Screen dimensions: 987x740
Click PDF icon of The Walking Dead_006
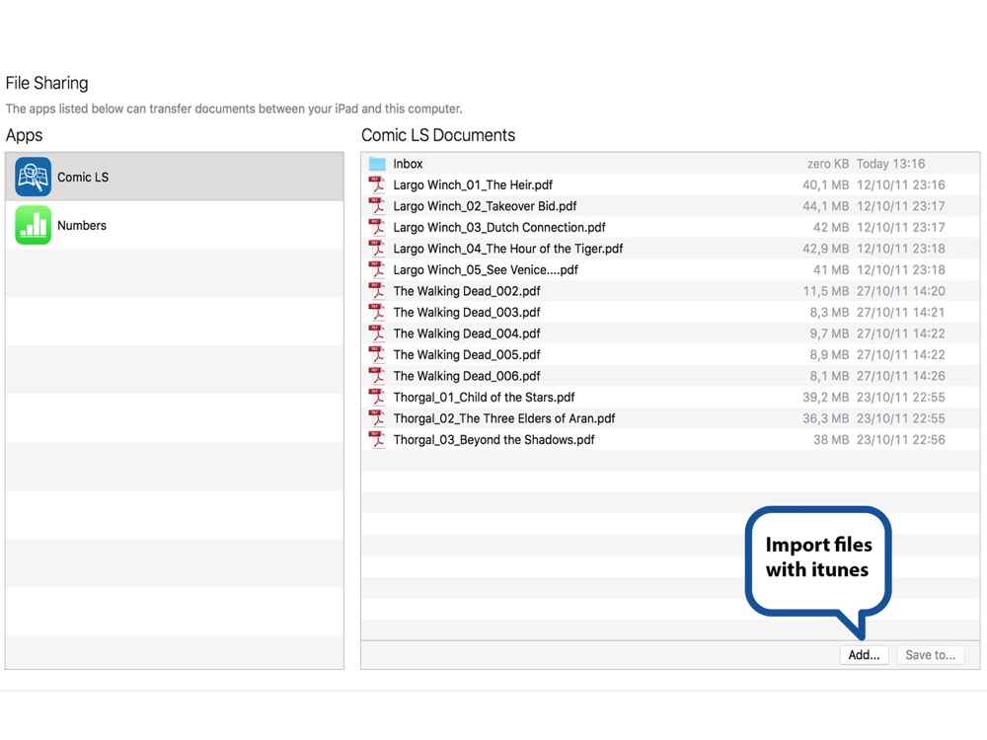(376, 376)
